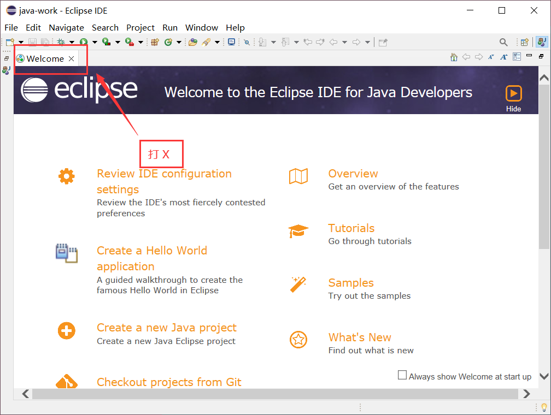
Task: Expand the Debug dropdown arrow
Action: pos(72,43)
